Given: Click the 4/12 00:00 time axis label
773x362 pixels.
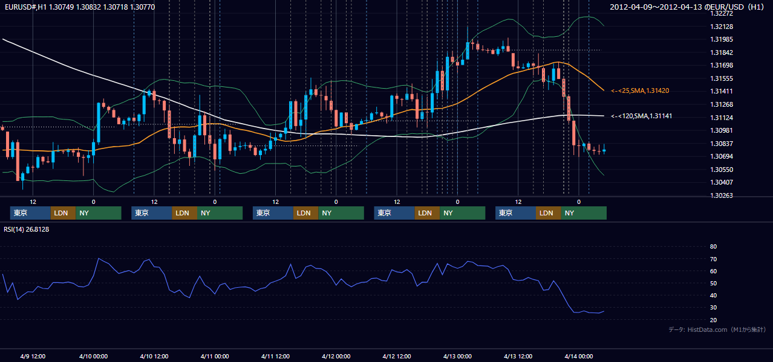Looking at the screenshot, I should point(336,356).
